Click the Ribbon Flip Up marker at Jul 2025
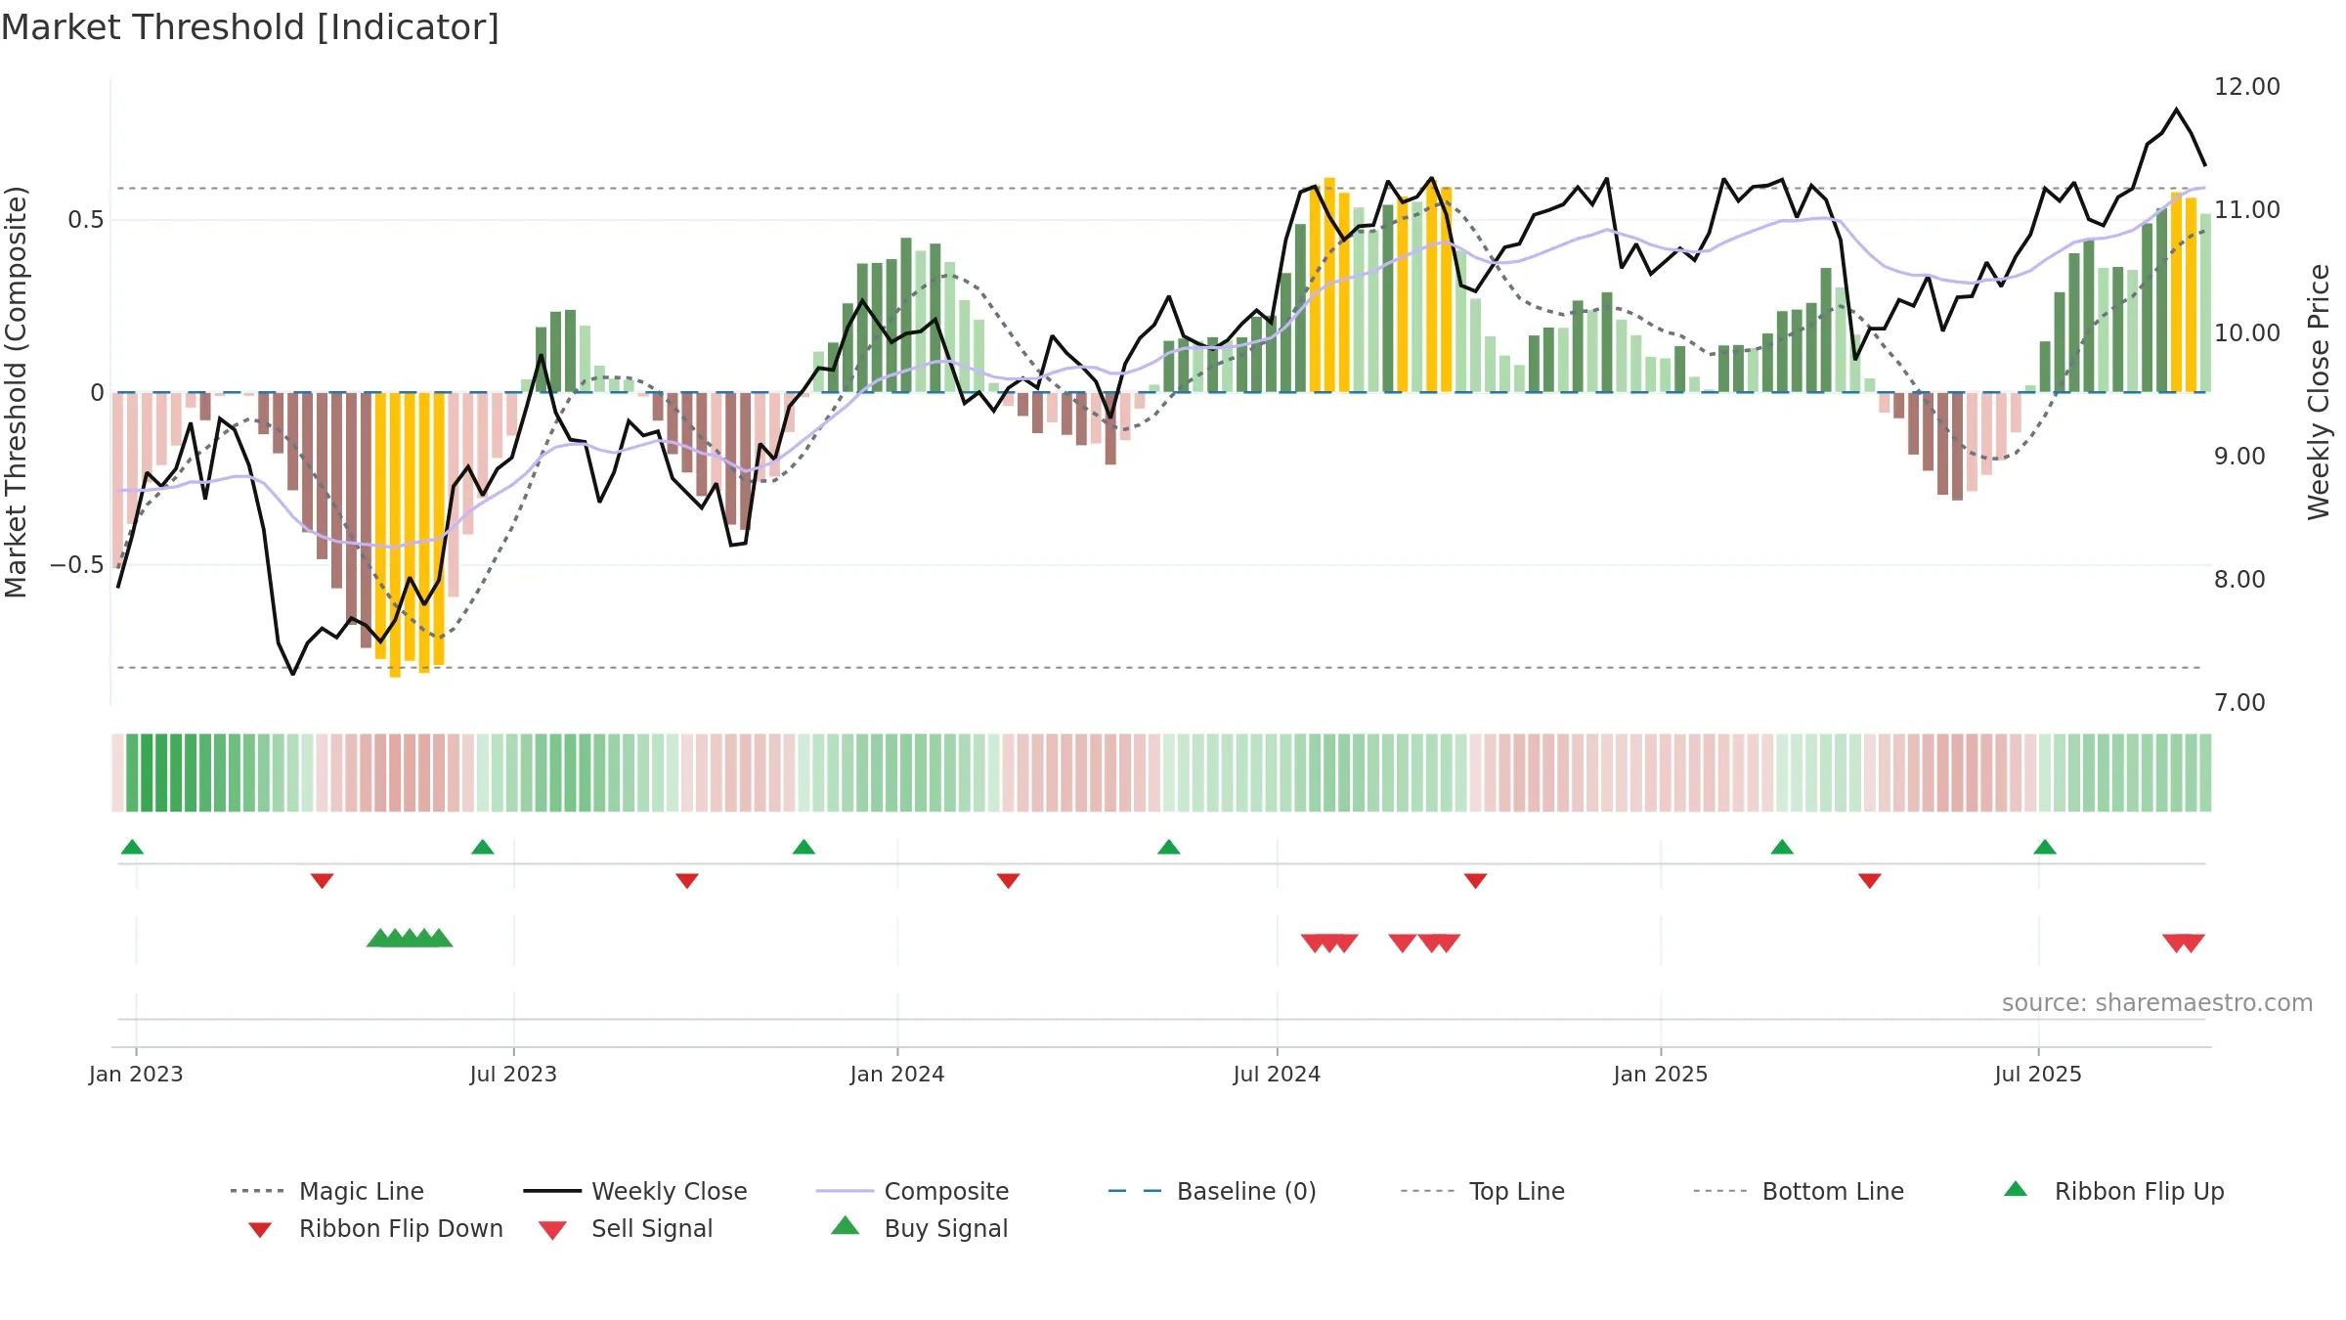Viewport: 2346px width, 1320px height. 2045,847
